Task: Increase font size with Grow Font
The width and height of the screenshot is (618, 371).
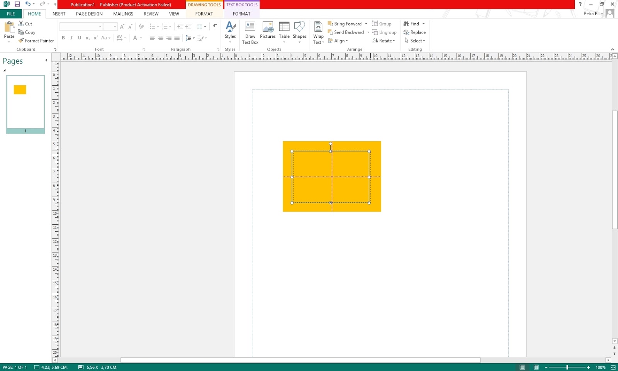Action: click(x=122, y=27)
